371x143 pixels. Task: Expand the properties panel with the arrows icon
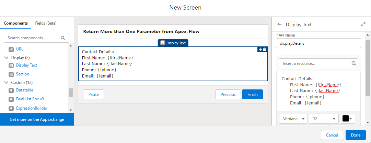(x=363, y=25)
